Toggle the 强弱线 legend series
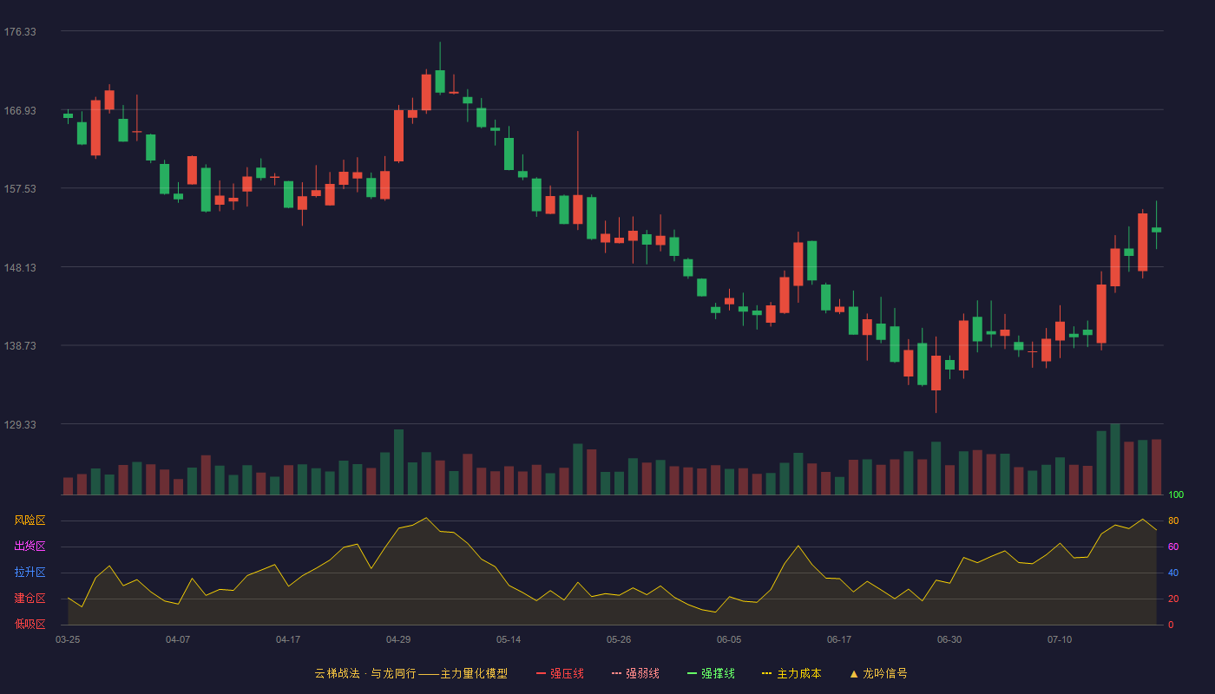 click(x=635, y=673)
